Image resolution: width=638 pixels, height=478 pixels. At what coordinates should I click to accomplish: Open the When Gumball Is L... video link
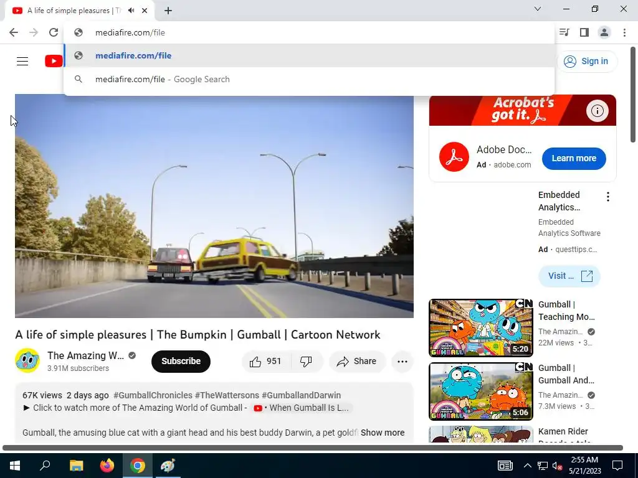click(x=301, y=408)
